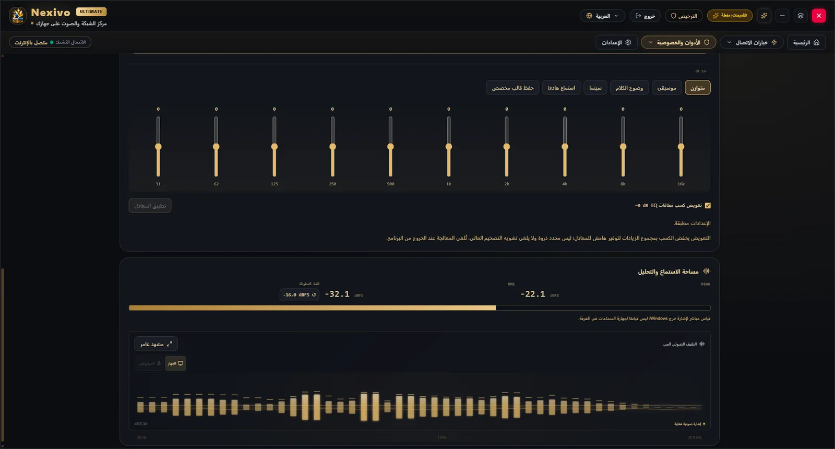This screenshot has height=449, width=835.
Task: Open the العربية language dropdown
Action: 602,16
